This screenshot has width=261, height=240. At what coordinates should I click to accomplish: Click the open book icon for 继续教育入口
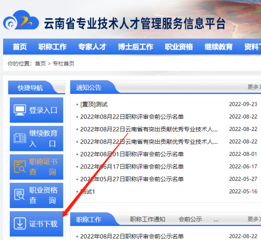click(20, 138)
